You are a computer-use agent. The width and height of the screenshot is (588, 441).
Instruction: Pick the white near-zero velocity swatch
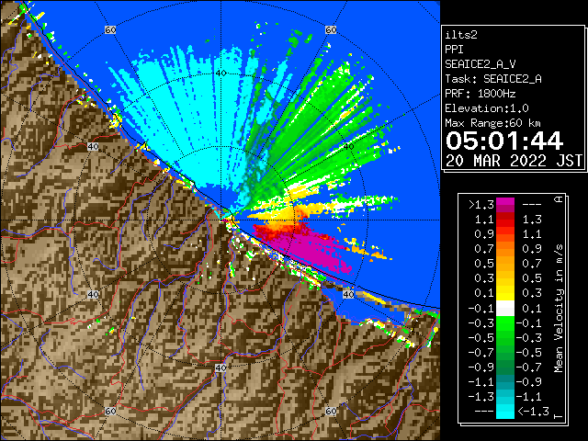[505, 309]
